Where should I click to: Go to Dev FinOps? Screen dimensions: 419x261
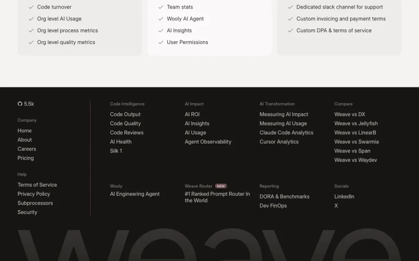click(273, 206)
